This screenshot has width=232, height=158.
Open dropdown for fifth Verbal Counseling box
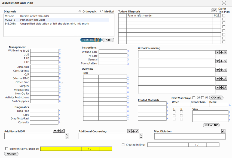point(218,88)
